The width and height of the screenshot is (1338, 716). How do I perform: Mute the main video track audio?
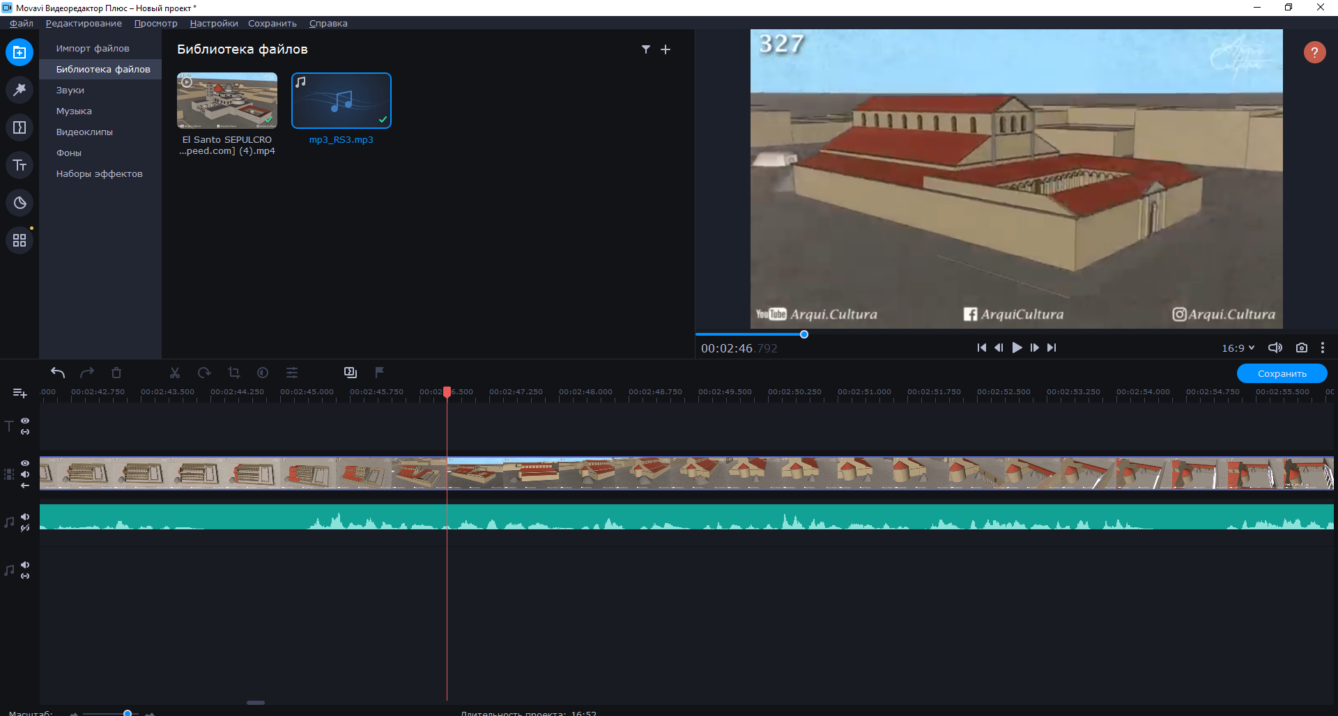(x=25, y=474)
